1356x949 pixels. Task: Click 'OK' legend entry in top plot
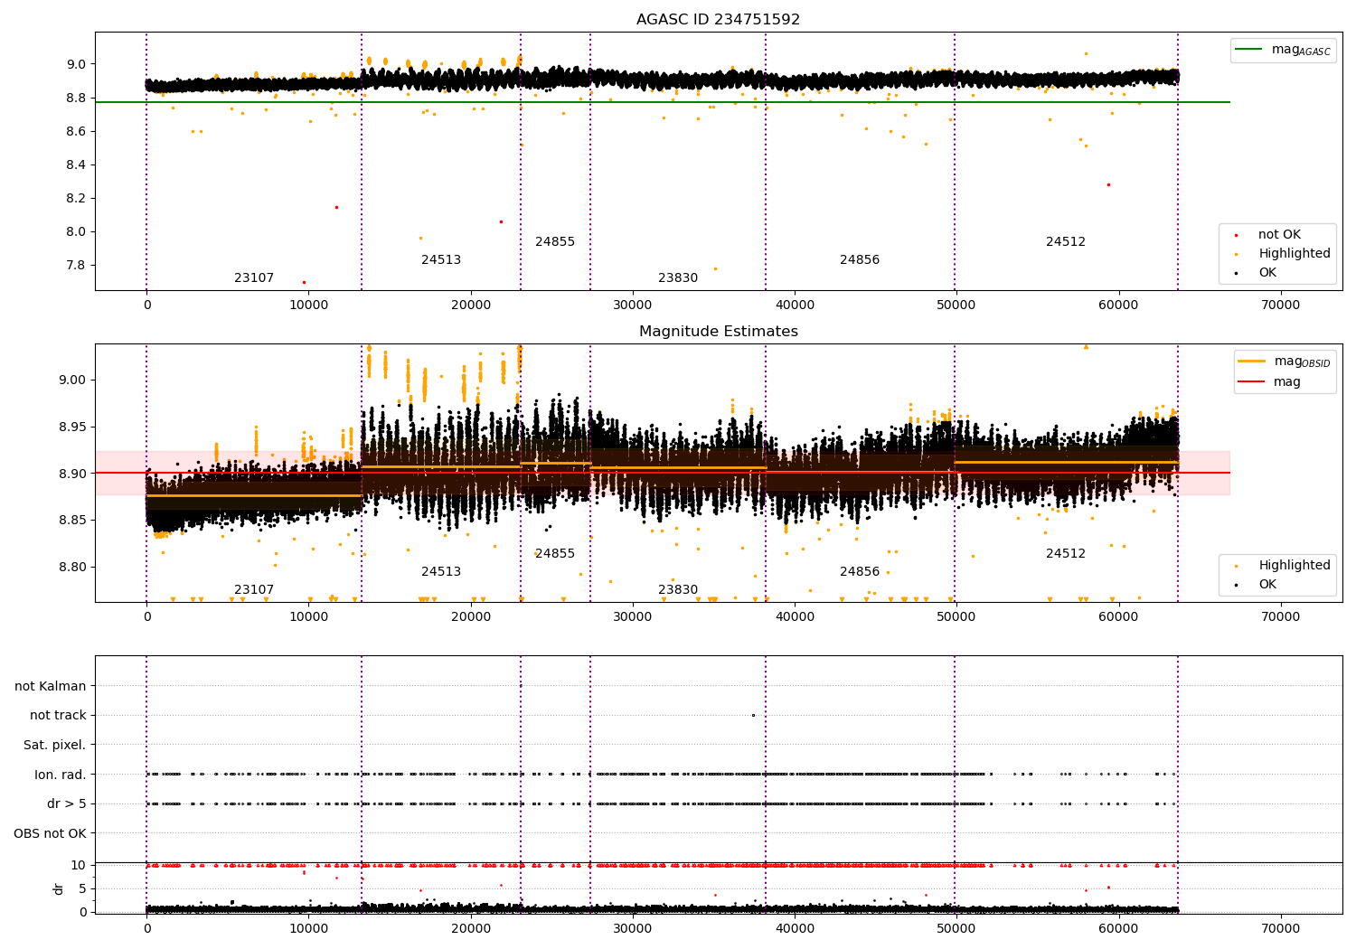pos(1257,273)
